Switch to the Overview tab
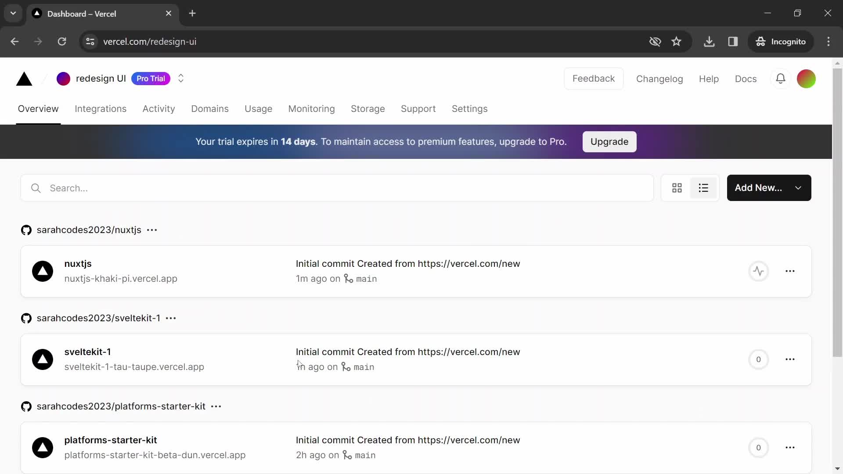Image resolution: width=843 pixels, height=474 pixels. click(38, 109)
